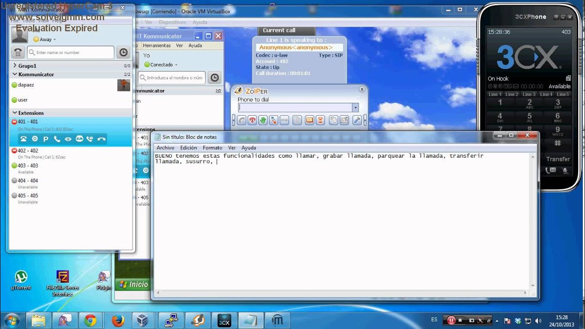This screenshot has height=329, width=585.
Task: Click the originate call icon for extension 401
Action: click(x=23, y=139)
